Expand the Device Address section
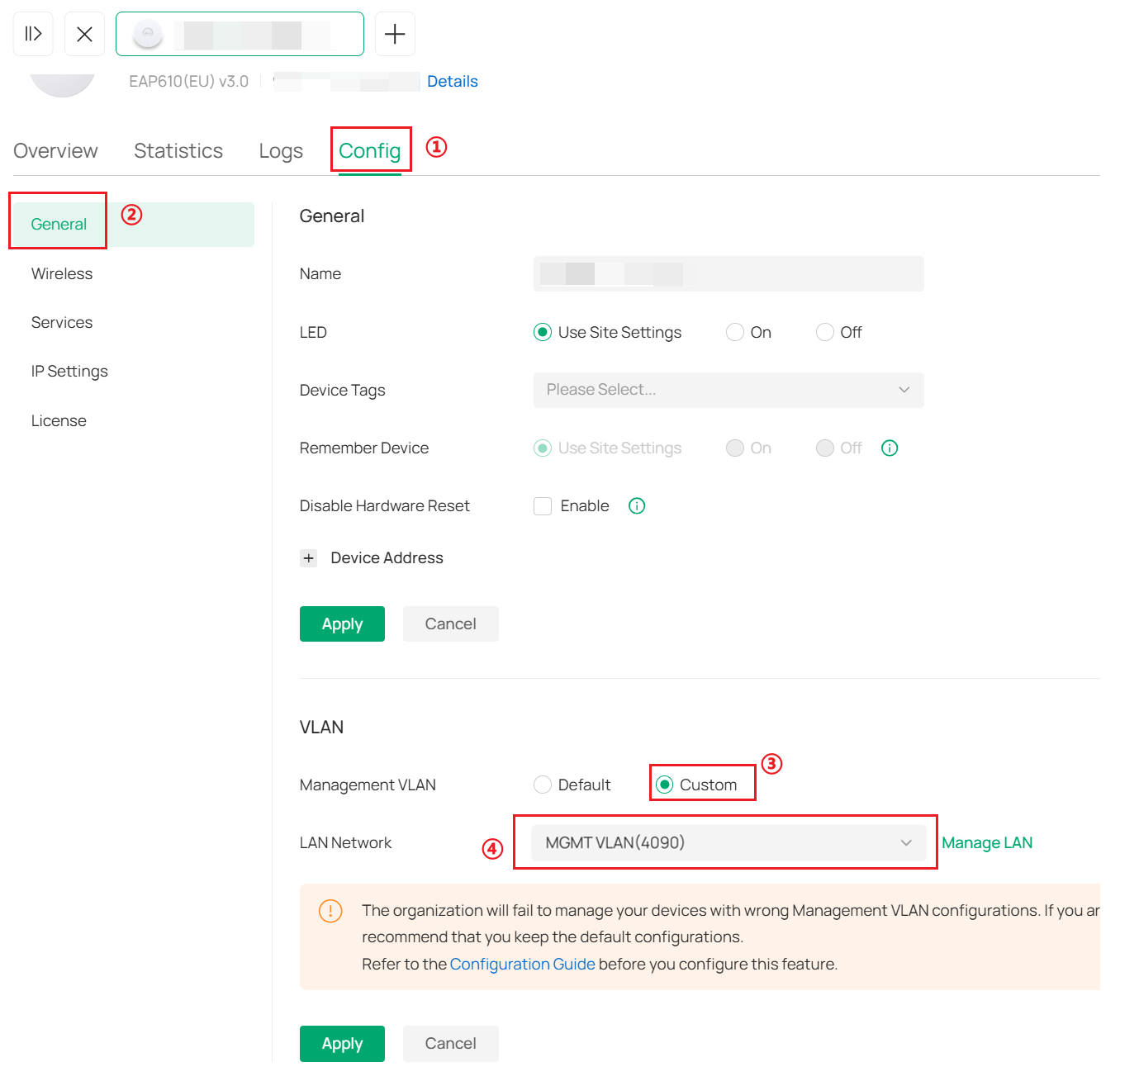The width and height of the screenshot is (1139, 1081). coord(309,558)
